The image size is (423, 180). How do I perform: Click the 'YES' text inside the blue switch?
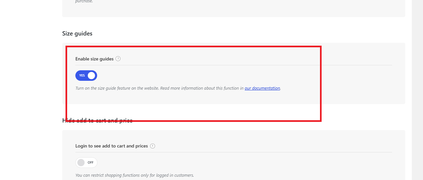[82, 76]
